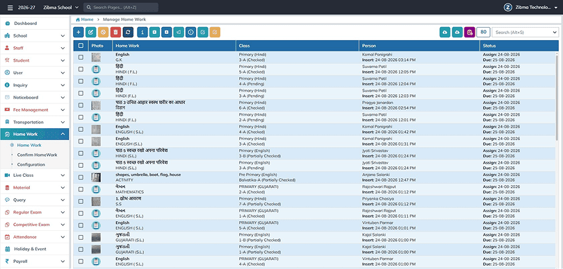The width and height of the screenshot is (563, 269).
Task: Click the 2026-27 academic year label
Action: 27,8
